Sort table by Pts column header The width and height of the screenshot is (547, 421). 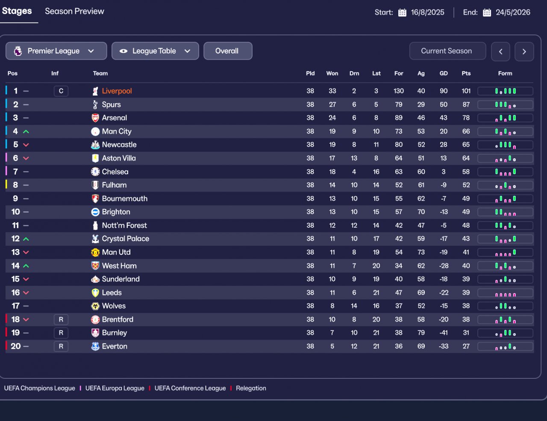coord(466,73)
